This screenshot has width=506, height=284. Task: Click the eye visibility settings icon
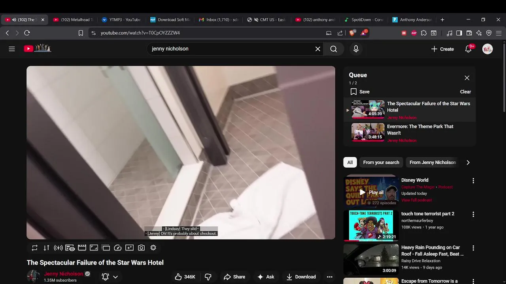[x=70, y=248]
